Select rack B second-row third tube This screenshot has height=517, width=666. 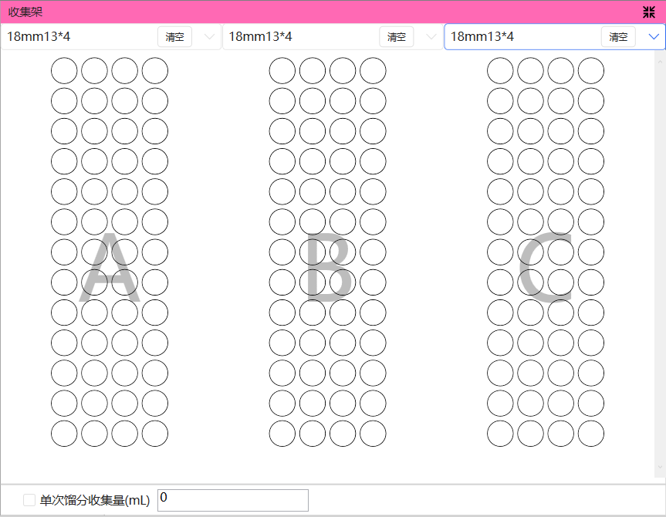point(343,100)
